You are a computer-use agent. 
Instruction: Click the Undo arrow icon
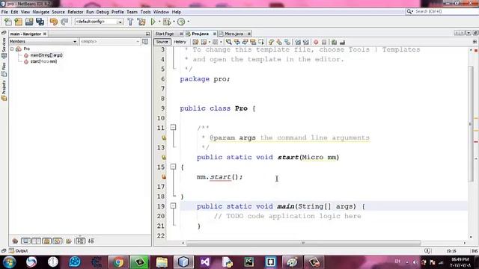click(53, 22)
